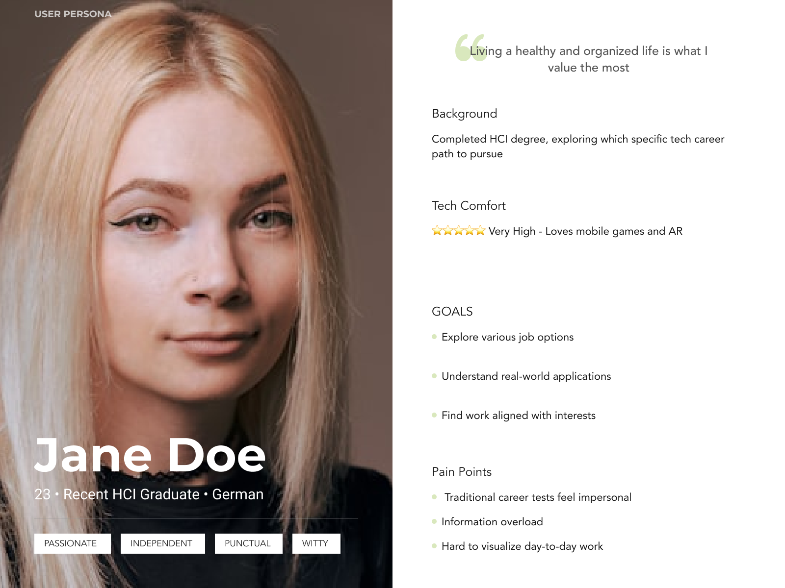Click the five-star tech comfort rating
Viewport: 785px width, 588px height.
459,230
